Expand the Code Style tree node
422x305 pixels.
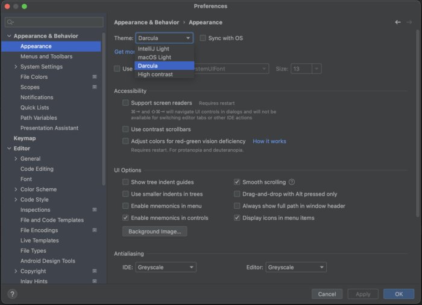[x=16, y=200]
